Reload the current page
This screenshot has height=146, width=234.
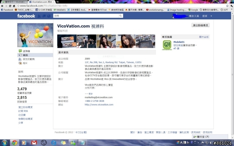point(10,6)
